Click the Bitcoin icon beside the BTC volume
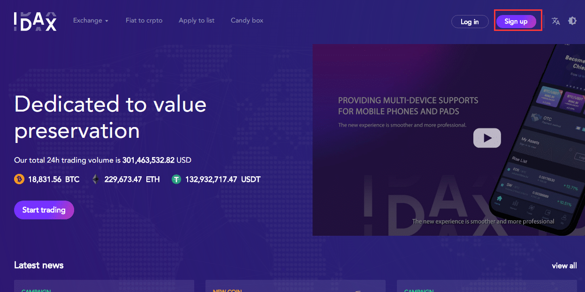 tap(19, 179)
